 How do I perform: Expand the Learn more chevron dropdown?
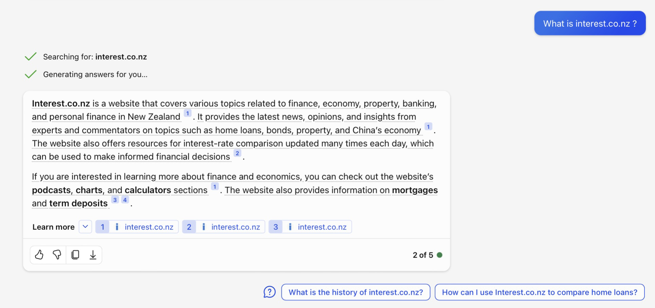point(86,227)
